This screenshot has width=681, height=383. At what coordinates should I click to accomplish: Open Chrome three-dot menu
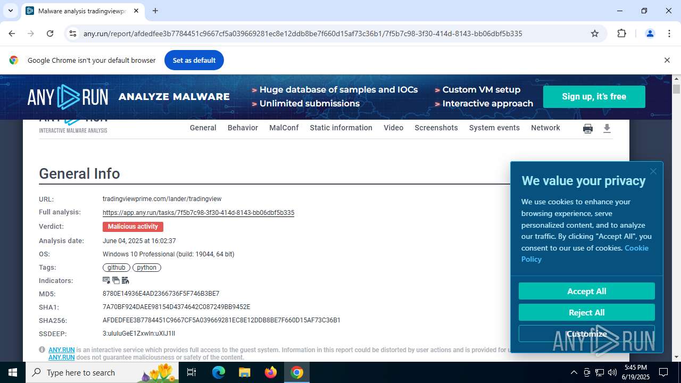coord(669,34)
